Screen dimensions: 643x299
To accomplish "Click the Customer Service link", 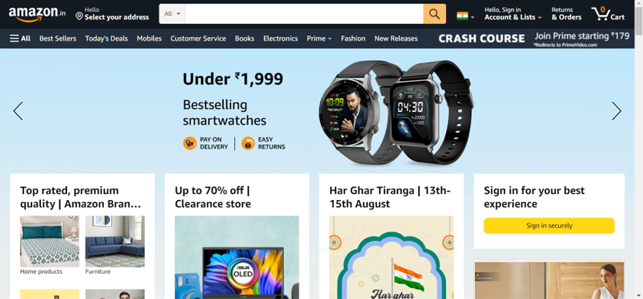I will [x=198, y=38].
